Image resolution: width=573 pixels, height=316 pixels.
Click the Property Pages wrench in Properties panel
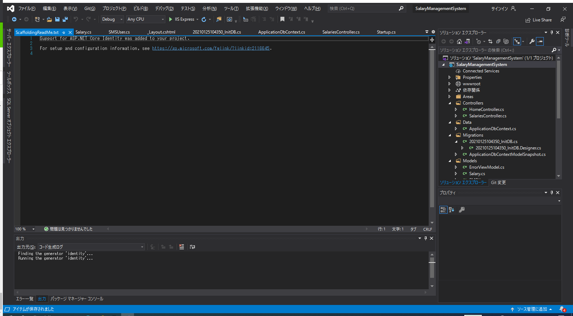coord(462,210)
